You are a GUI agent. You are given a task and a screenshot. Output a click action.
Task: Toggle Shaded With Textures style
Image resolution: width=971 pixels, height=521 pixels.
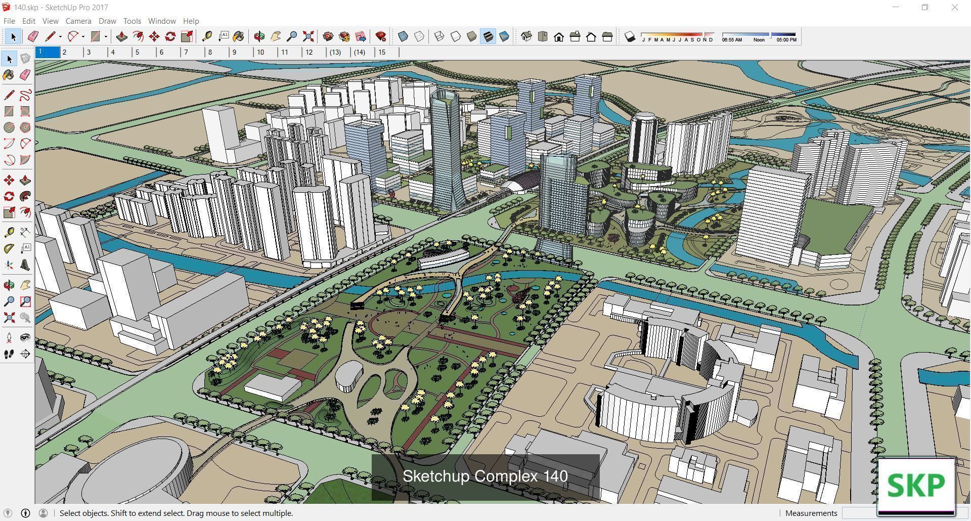tap(488, 36)
